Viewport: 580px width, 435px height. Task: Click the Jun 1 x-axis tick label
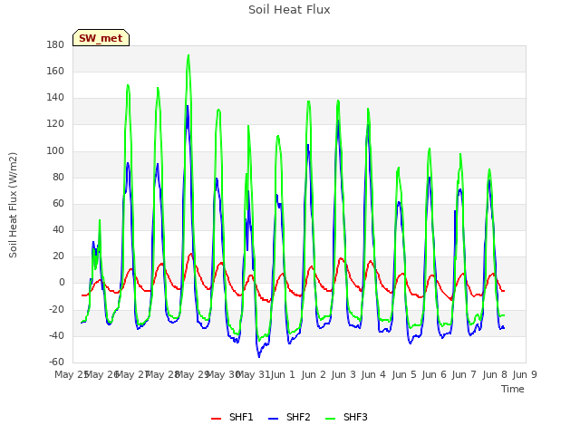click(x=283, y=374)
